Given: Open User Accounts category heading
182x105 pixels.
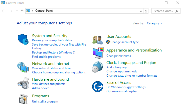Looking at the screenshot, I should [x=119, y=37].
